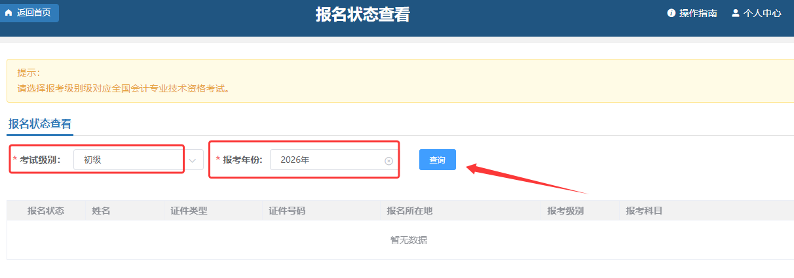Open 个人中心 from the header

(x=762, y=13)
